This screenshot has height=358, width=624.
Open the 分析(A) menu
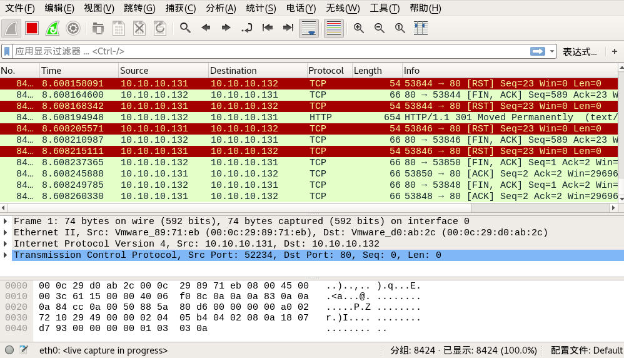pos(221,8)
